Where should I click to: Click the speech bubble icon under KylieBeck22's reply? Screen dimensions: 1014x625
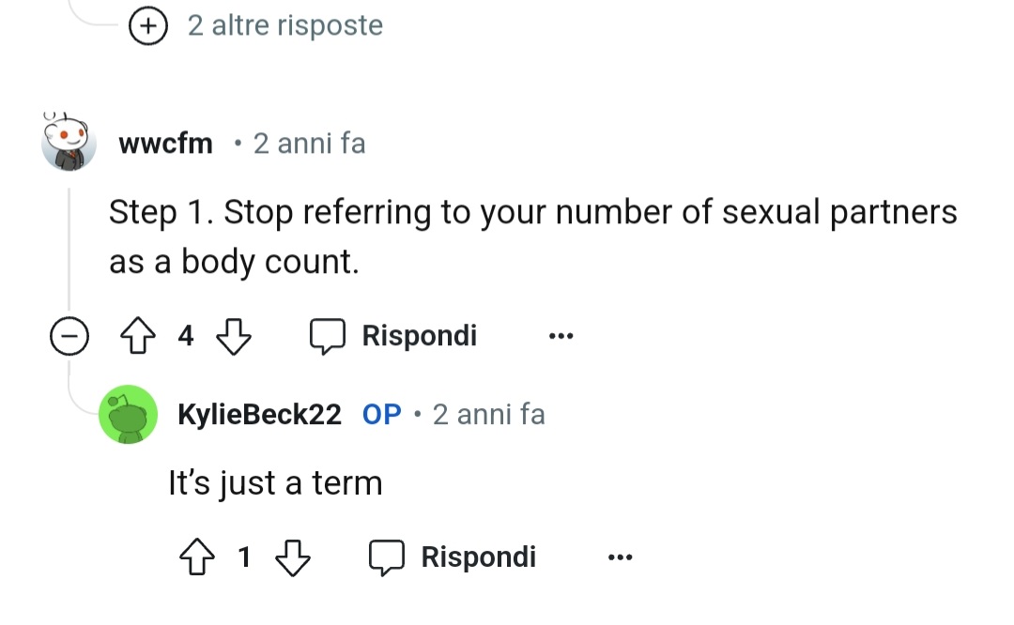pyautogui.click(x=386, y=557)
